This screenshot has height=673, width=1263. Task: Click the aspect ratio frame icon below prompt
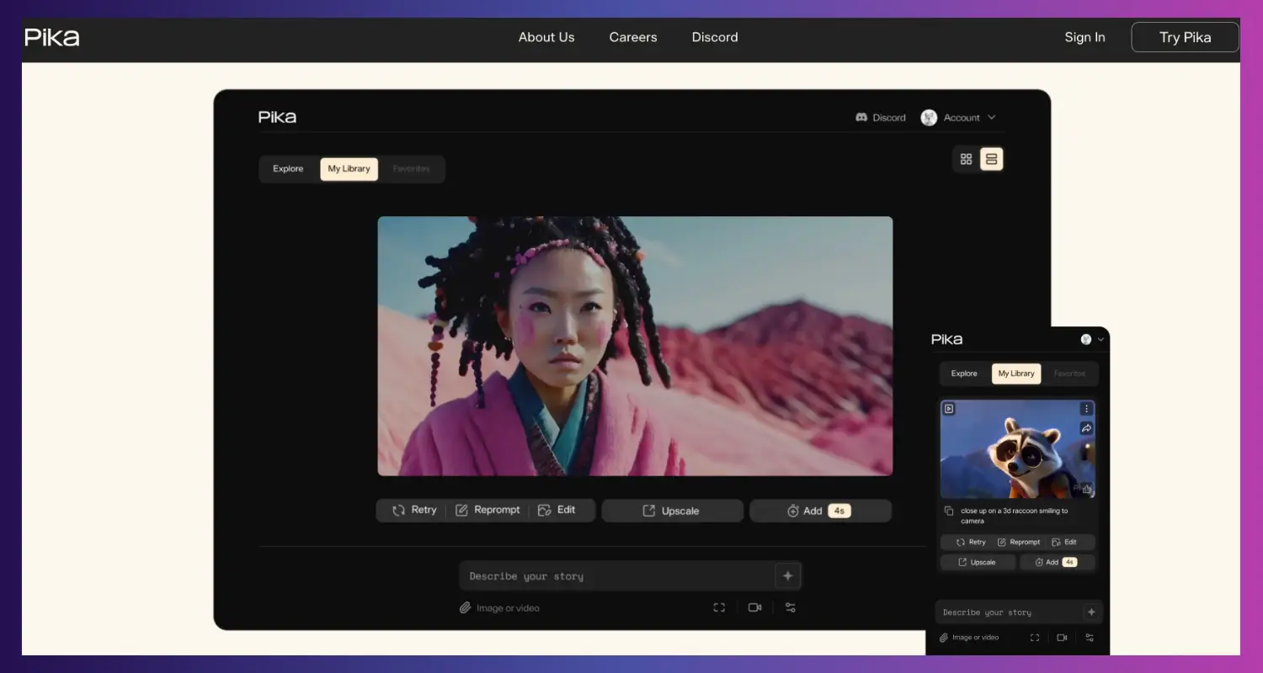pos(719,607)
